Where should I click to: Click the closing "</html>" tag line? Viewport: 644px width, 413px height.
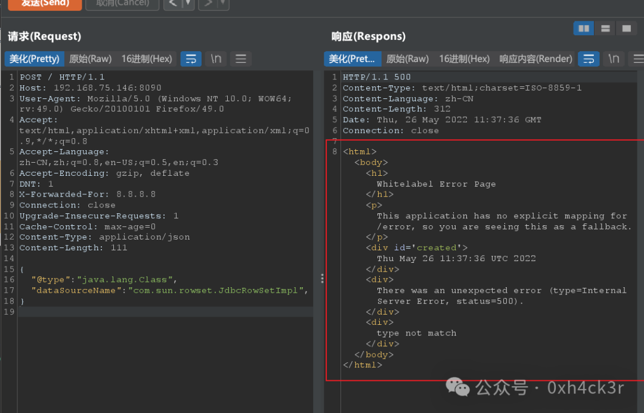point(363,365)
